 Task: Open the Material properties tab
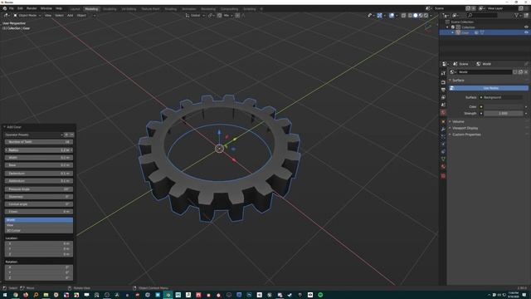(443, 166)
